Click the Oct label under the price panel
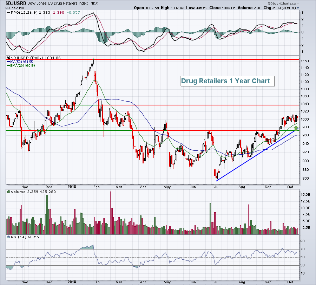Image resolution: width=316 pixels, height=285 pixels. pos(290,187)
